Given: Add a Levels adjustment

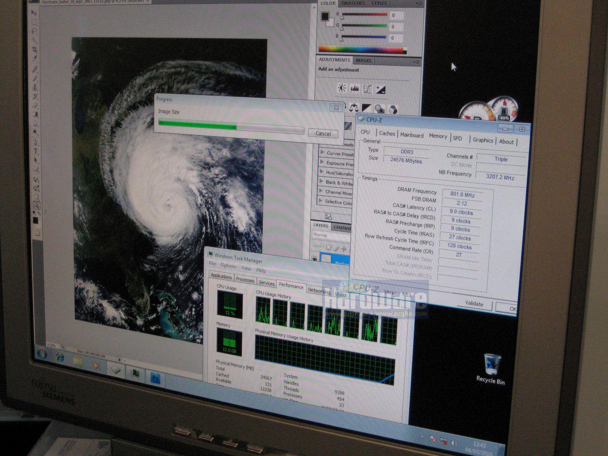Looking at the screenshot, I should [x=354, y=88].
